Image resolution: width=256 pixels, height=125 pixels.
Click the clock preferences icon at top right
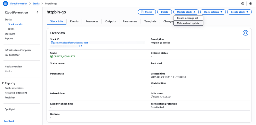[x=251, y=4]
